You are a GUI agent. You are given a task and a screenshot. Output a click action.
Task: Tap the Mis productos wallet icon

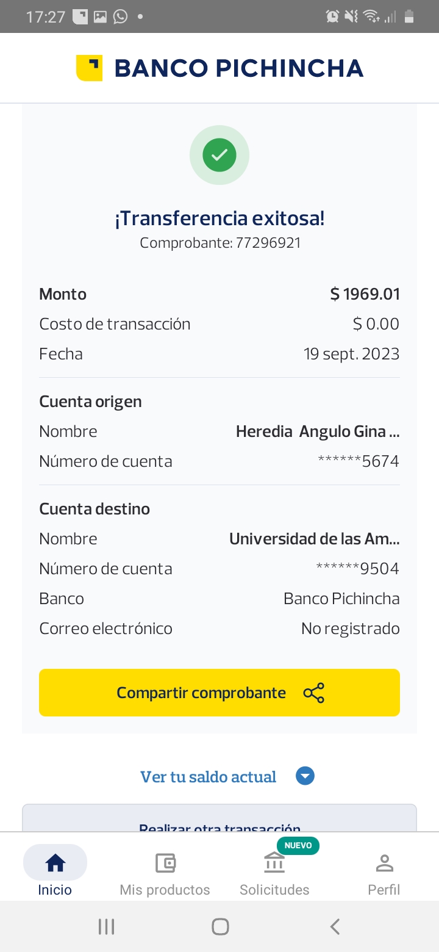[x=165, y=863]
